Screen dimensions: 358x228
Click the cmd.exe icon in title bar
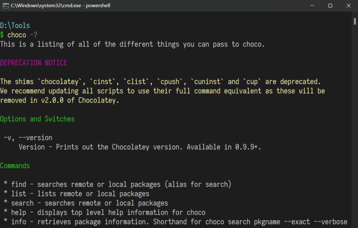tap(6, 6)
